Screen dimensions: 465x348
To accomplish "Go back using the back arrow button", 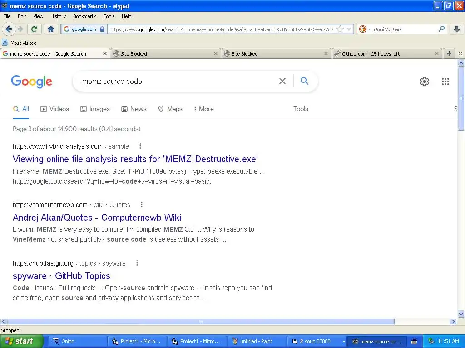I will pyautogui.click(x=9, y=29).
